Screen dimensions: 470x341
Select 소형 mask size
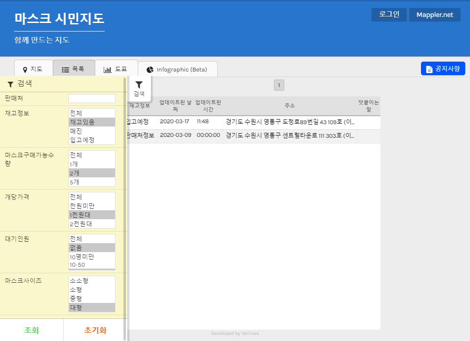pyautogui.click(x=92, y=290)
